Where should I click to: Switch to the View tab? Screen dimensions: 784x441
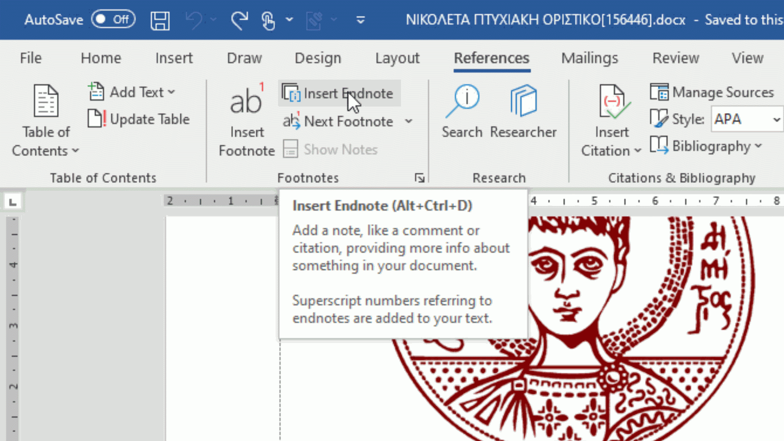coord(747,58)
